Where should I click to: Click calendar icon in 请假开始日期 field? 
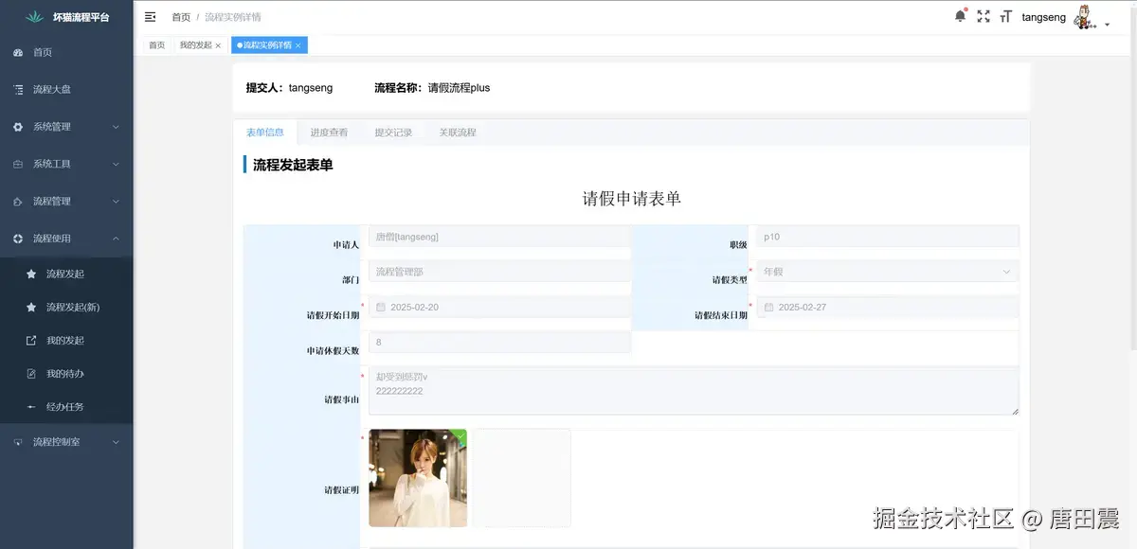381,307
